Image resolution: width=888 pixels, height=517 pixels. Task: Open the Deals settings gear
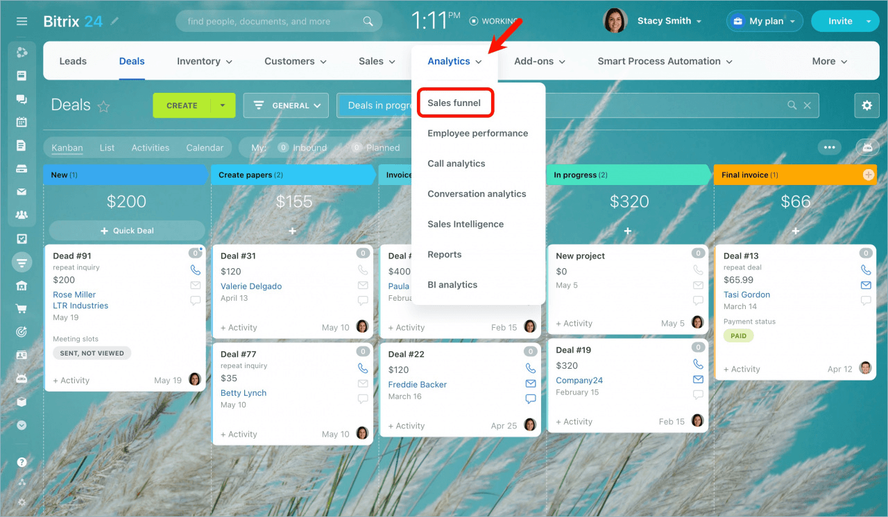(x=866, y=105)
